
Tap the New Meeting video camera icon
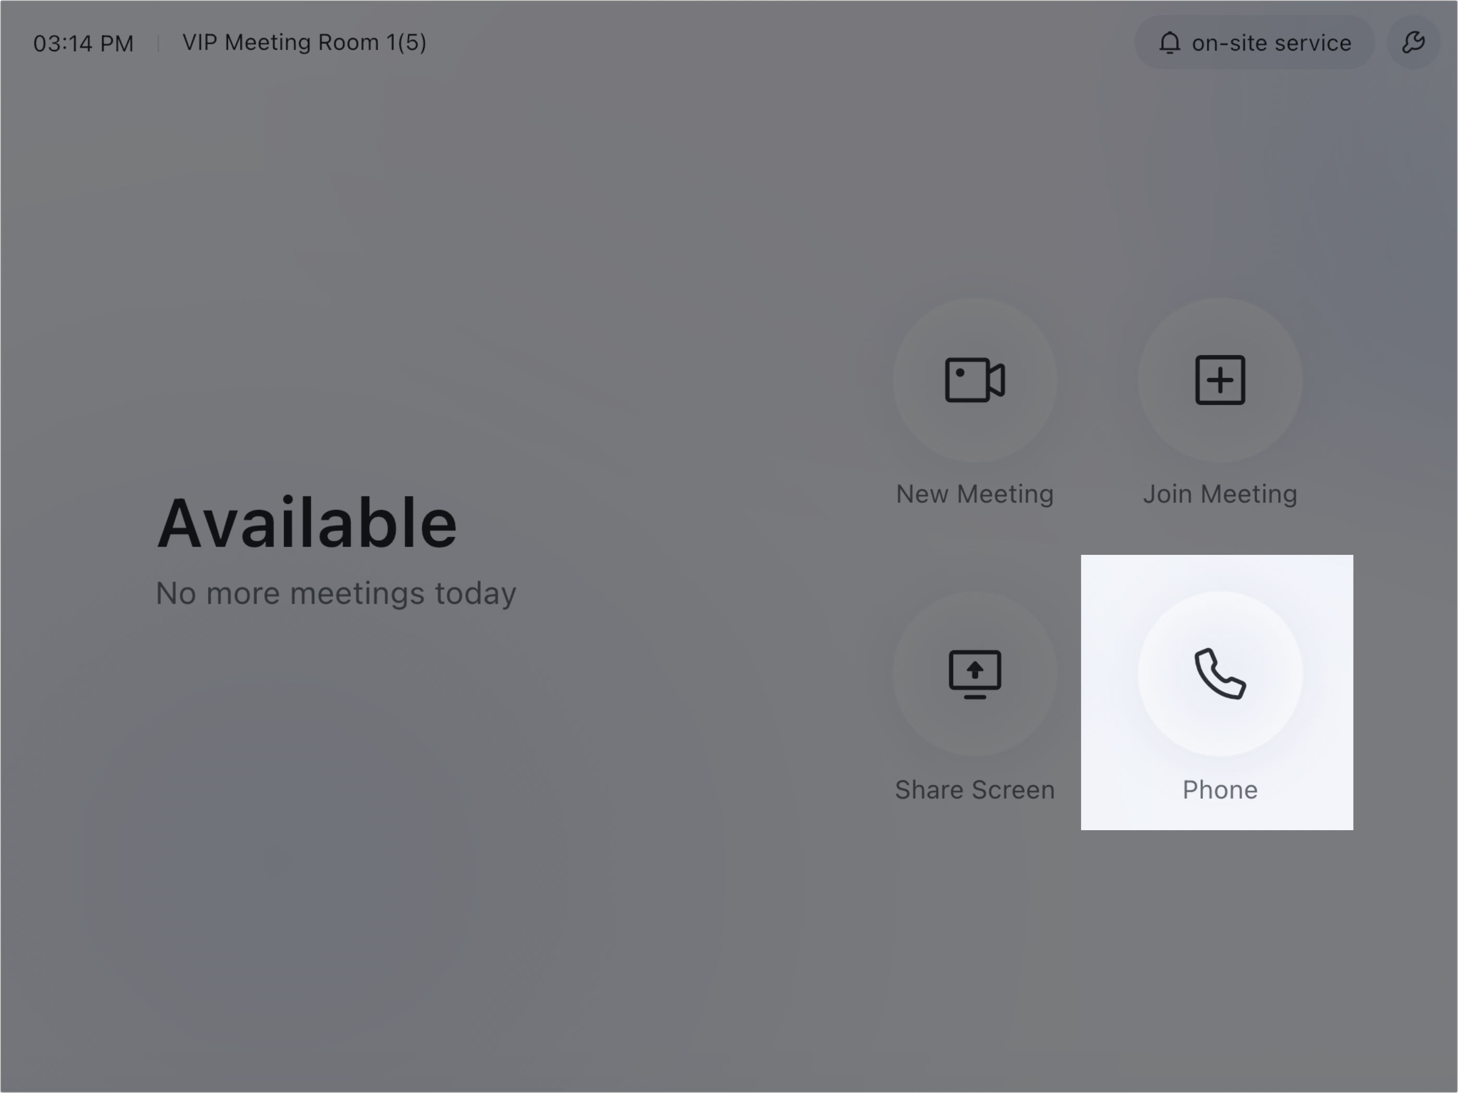(974, 380)
